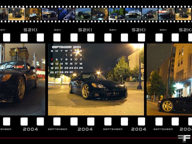Select date 15 on the September calendar
Image resolution: width=192 pixels, height=144 pixels.
point(66,64)
